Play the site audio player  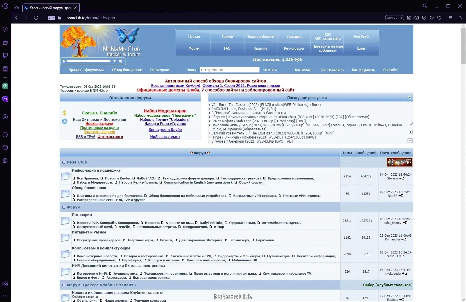pos(64,61)
